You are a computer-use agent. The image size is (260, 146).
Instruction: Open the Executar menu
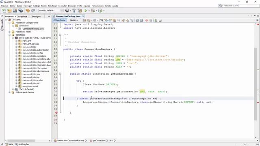click(x=63, y=6)
